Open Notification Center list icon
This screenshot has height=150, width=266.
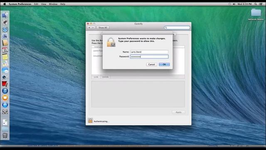(x=261, y=4)
